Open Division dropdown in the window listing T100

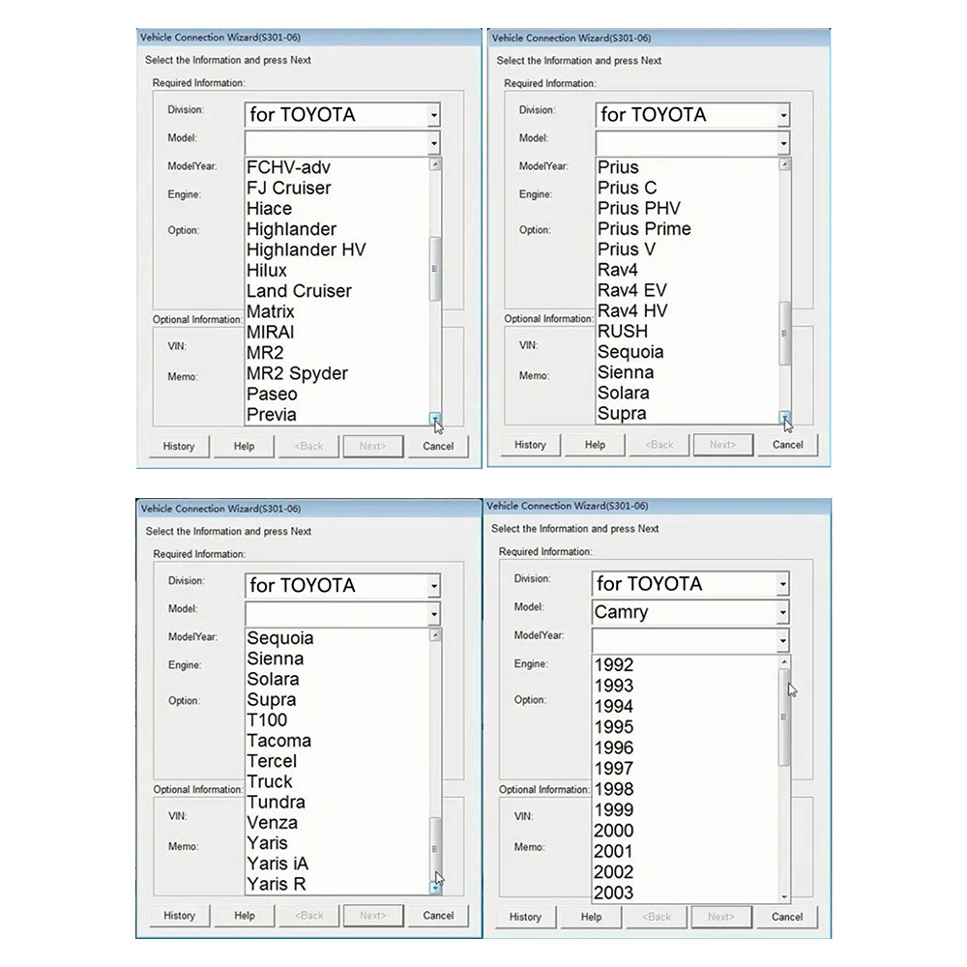click(434, 586)
